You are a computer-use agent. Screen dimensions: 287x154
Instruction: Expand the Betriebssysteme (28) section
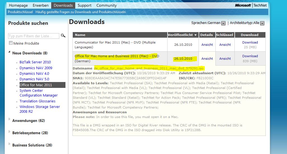[9, 131]
